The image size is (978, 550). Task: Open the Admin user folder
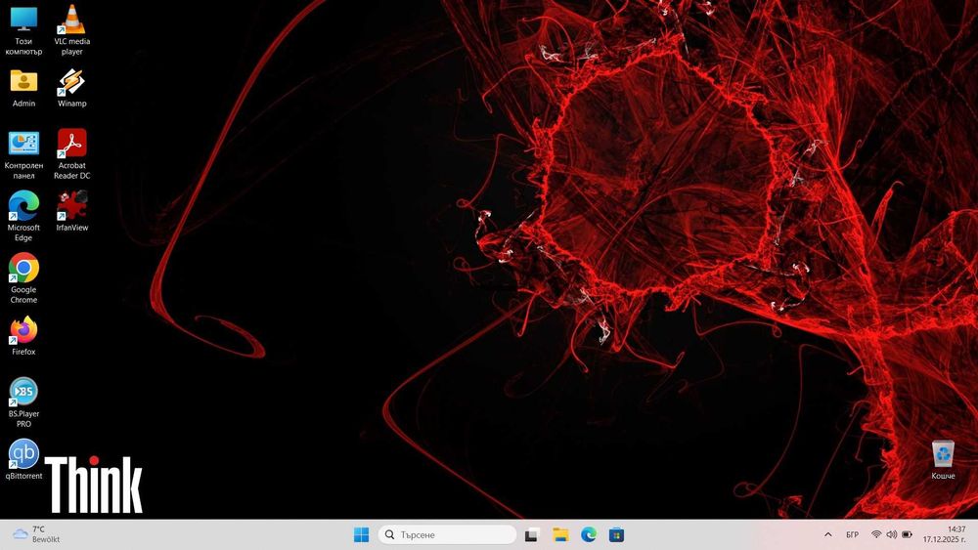tap(23, 88)
